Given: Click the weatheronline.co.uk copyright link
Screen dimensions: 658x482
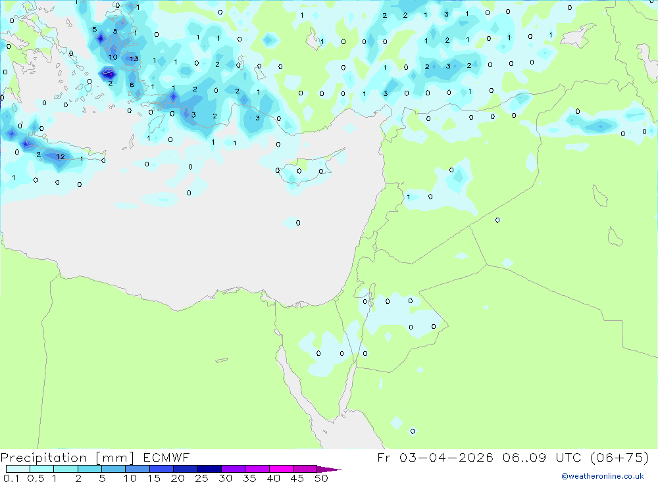Looking at the screenshot, I should click(603, 476).
